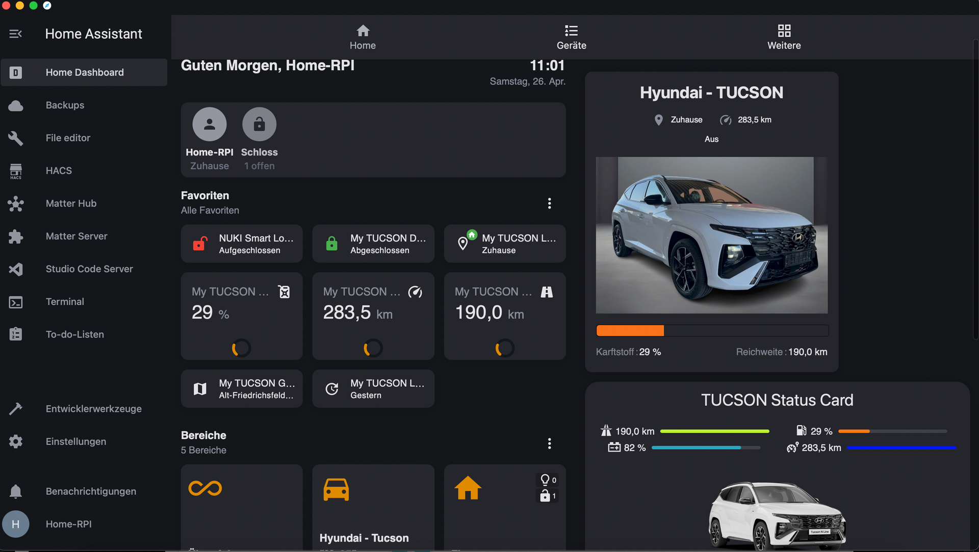The height and width of the screenshot is (552, 979).
Task: Click the orange Kraftstoff fuel bar
Action: click(x=630, y=331)
